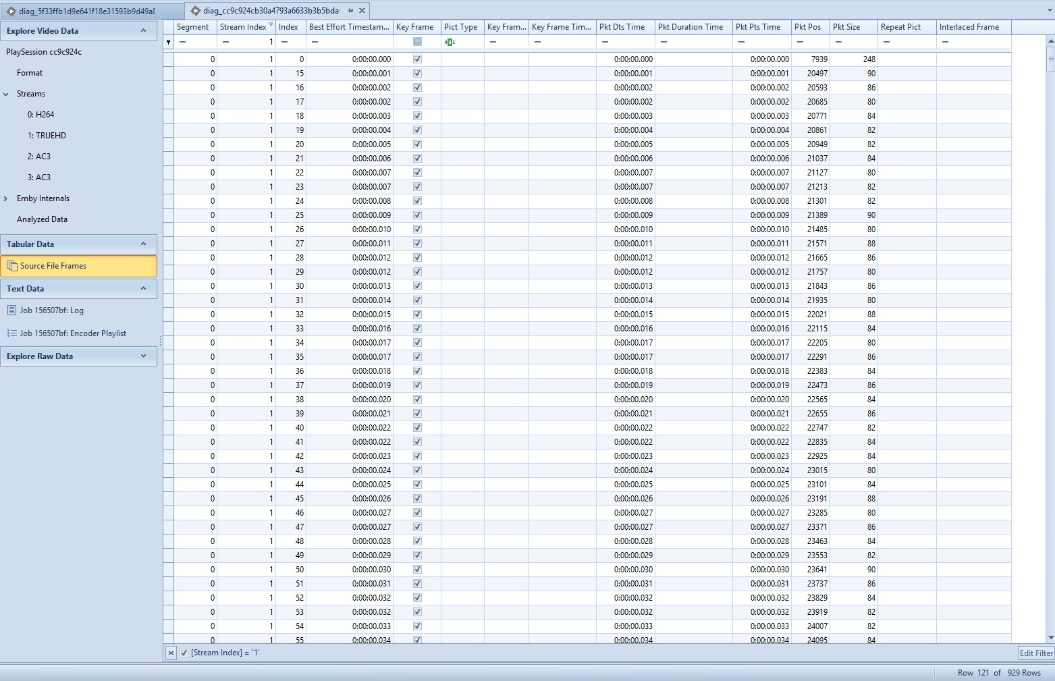Expand the Explore Raw Data section
The height and width of the screenshot is (681, 1055).
tap(143, 356)
